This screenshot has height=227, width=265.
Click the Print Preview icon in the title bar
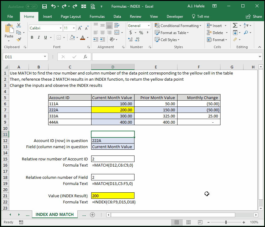pos(93,6)
